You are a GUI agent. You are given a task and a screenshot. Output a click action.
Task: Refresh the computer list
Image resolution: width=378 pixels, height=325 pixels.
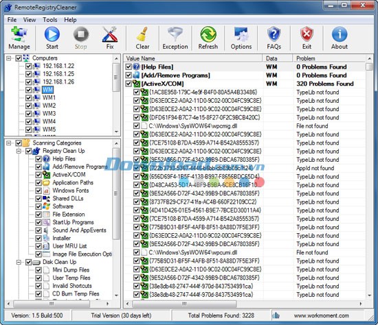pos(208,38)
